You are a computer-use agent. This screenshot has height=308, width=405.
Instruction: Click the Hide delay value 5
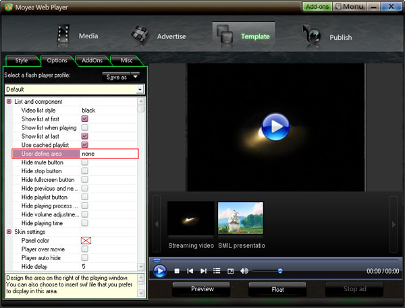point(84,266)
